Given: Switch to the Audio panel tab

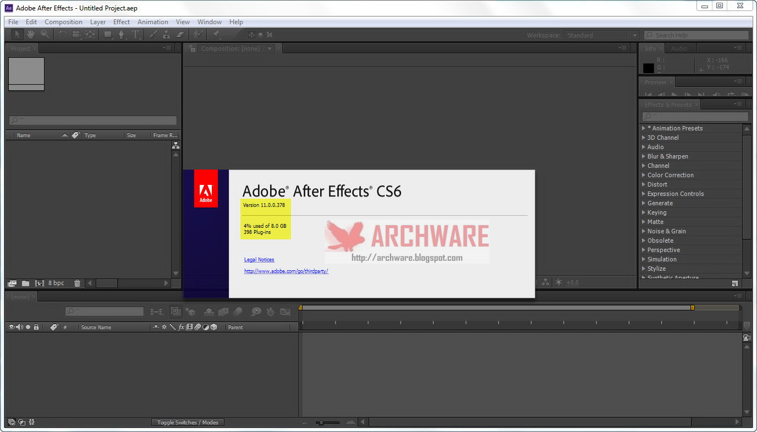Looking at the screenshot, I should pos(679,48).
